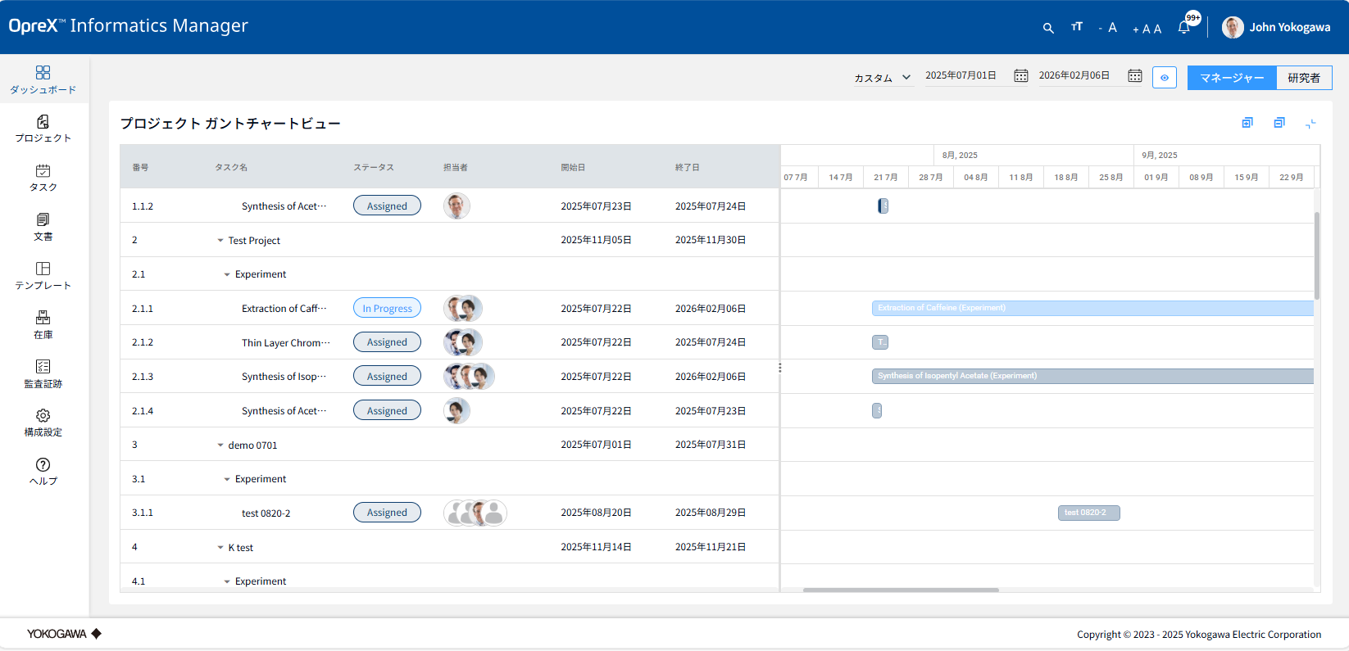Click the Gantt horizontal scrollbar
This screenshot has width=1349, height=651.
[900, 590]
